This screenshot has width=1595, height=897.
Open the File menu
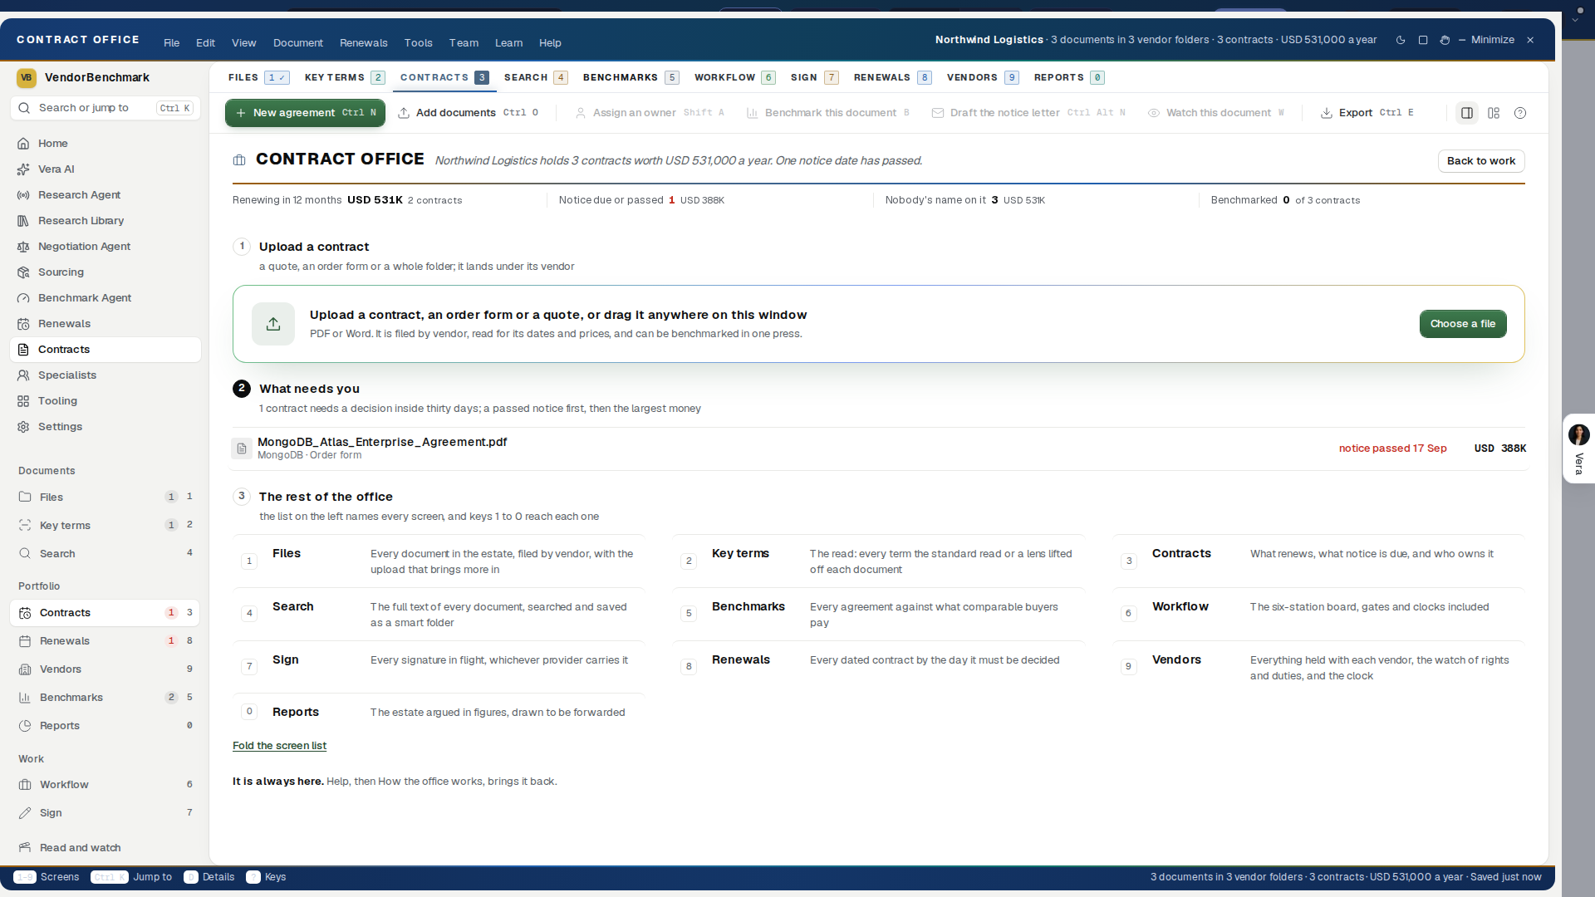(x=172, y=42)
